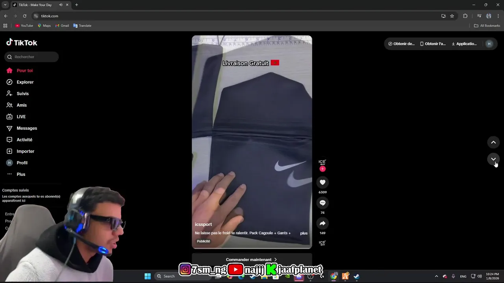Click the Rechercher search field

31,57
